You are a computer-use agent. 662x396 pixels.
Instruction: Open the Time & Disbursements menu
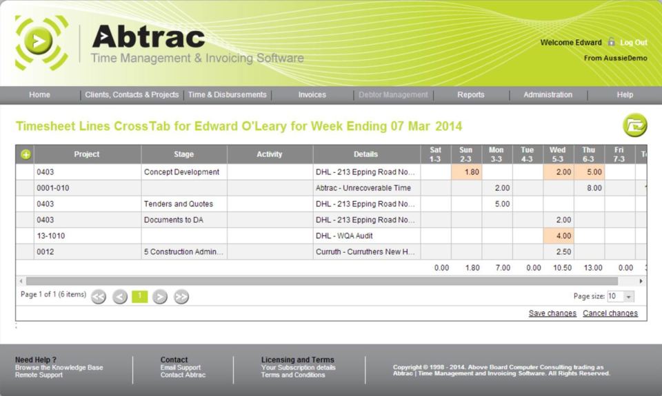(x=227, y=95)
